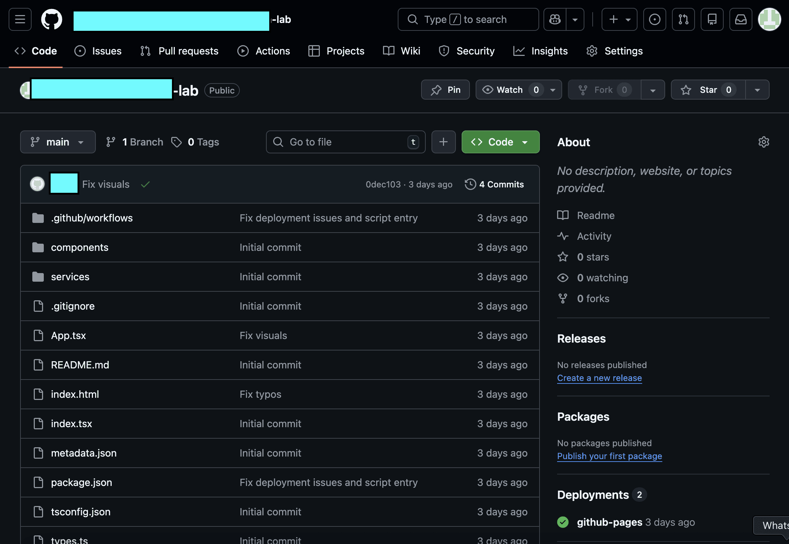Expand the main branch selector dropdown
This screenshot has width=789, height=544.
[58, 142]
